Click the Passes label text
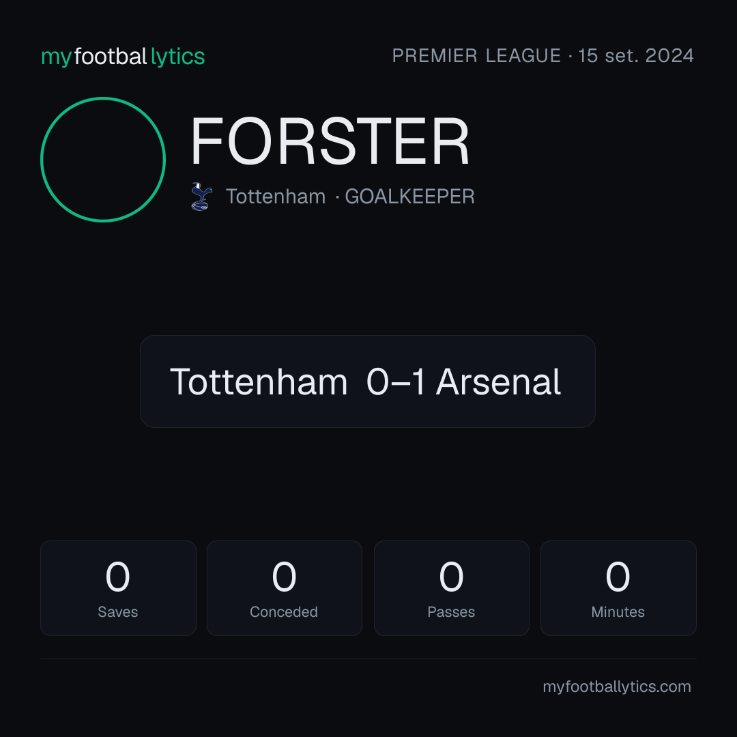 click(451, 612)
